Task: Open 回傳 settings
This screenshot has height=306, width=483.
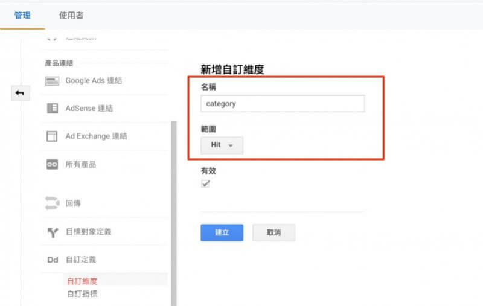Action: point(73,203)
